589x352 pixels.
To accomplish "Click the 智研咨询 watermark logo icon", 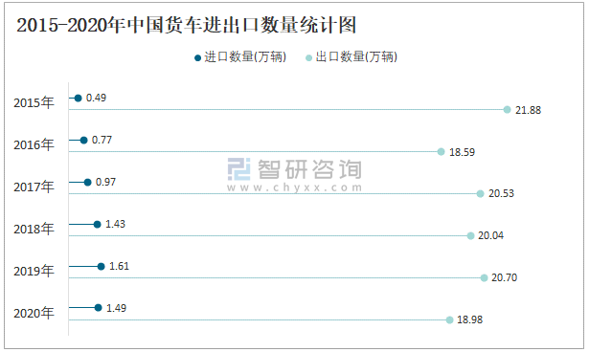I will click(238, 169).
